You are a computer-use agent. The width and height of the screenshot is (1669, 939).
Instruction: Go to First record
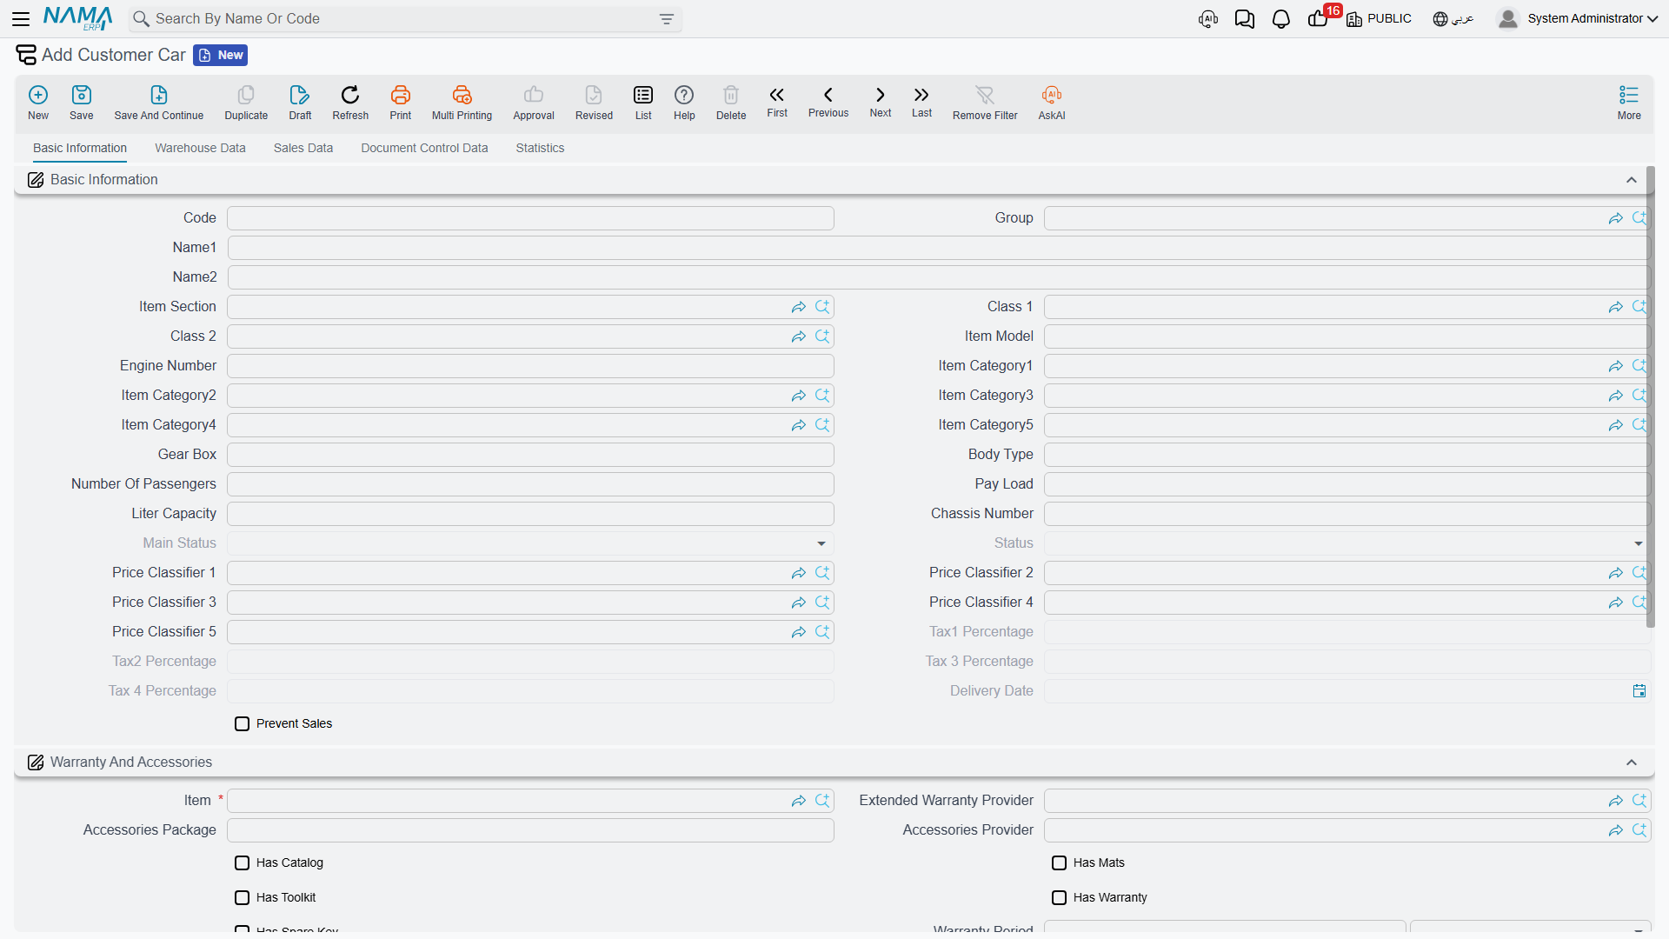point(777,102)
